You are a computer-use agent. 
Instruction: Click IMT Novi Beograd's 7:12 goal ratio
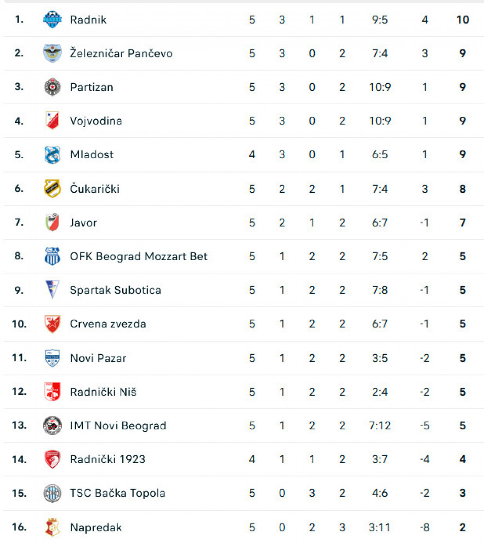[x=380, y=425]
